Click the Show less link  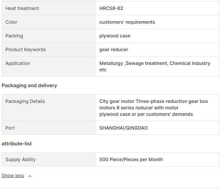click(x=13, y=175)
